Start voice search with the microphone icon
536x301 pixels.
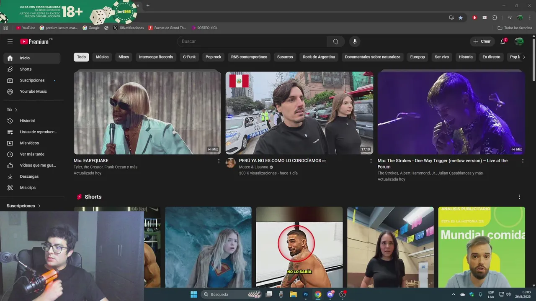[355, 41]
